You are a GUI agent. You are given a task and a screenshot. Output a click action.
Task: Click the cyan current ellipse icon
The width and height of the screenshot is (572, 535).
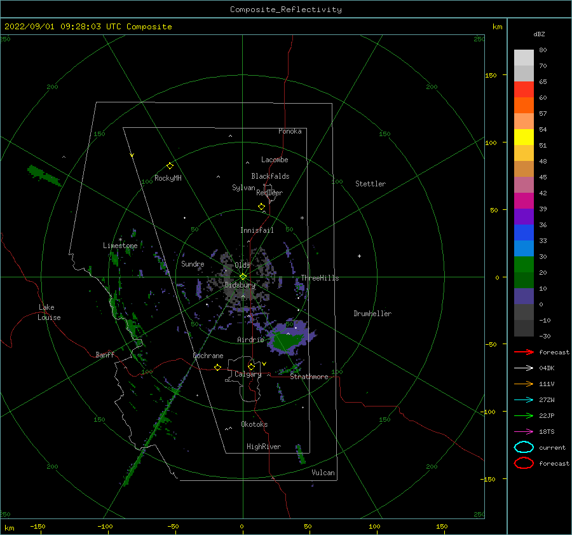[x=524, y=447]
